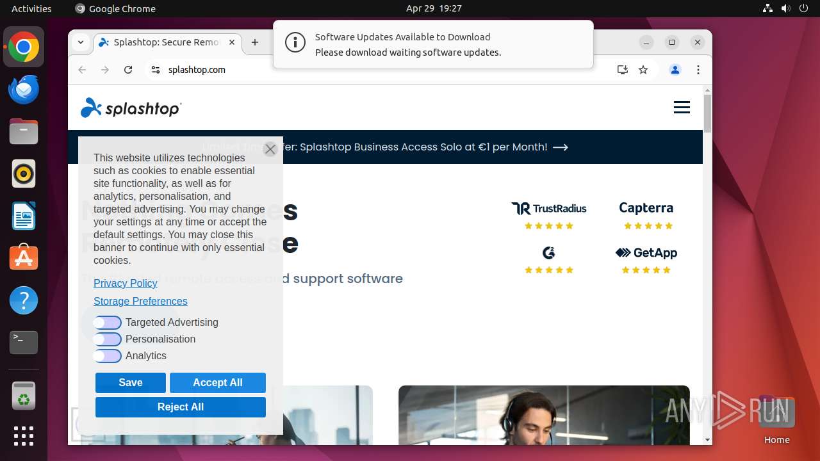Close the Splashtop browser tab
This screenshot has width=820, height=461.
point(232,42)
